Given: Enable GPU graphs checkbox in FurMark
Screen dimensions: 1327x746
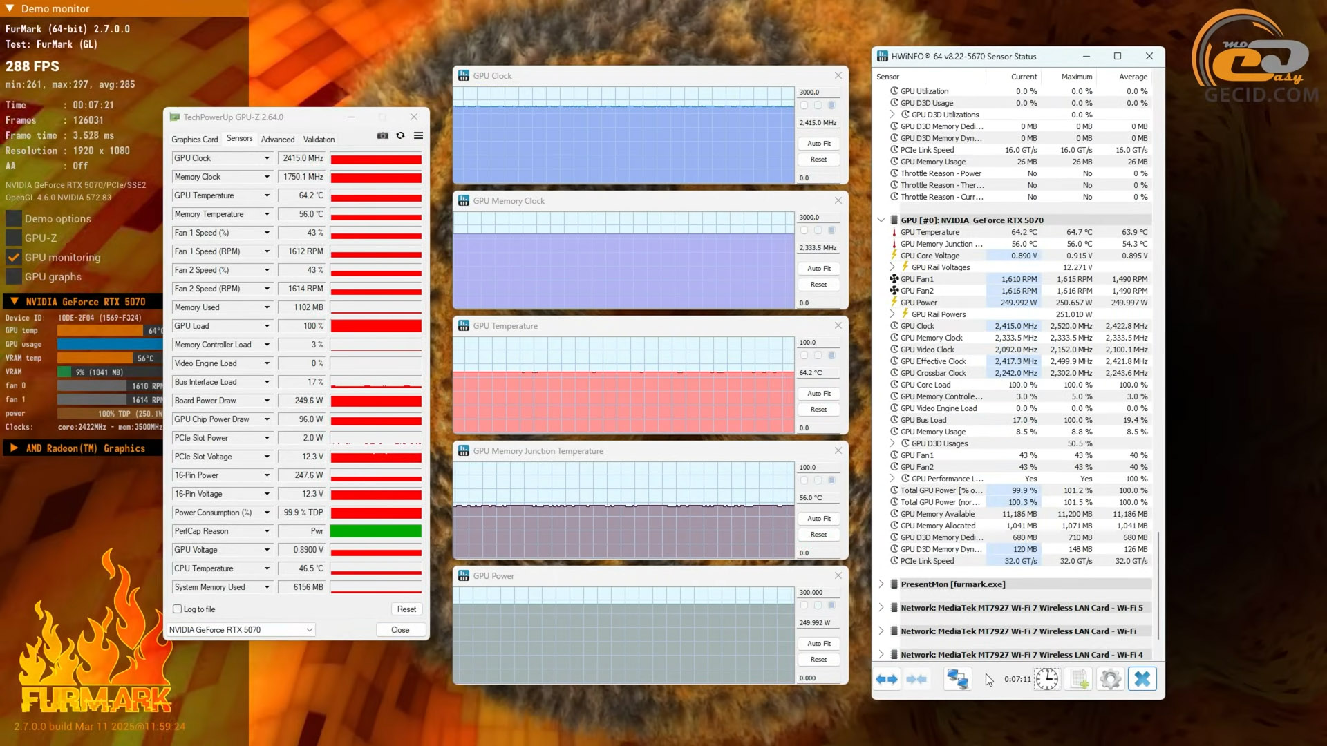Looking at the screenshot, I should [14, 277].
